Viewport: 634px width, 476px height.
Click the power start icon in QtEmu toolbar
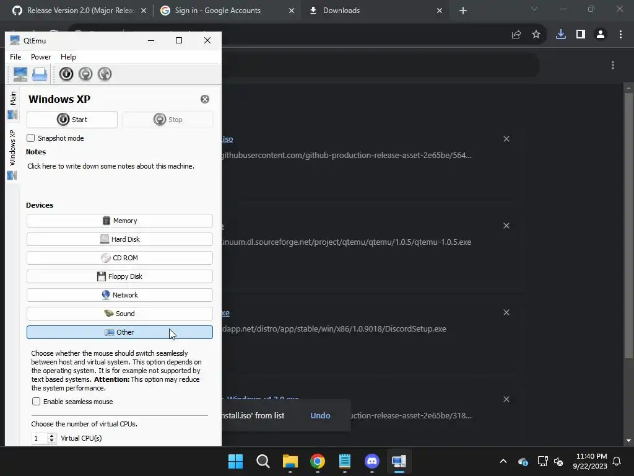[66, 74]
